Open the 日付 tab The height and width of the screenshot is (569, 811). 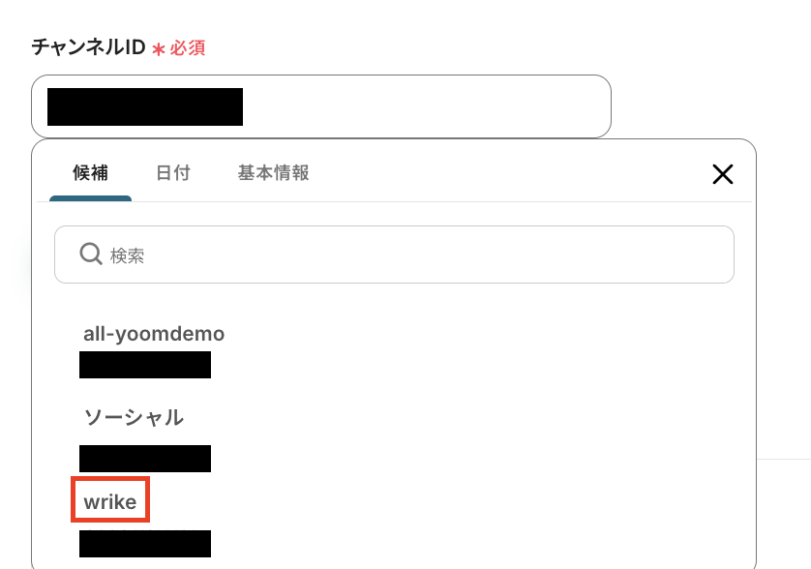point(173,173)
